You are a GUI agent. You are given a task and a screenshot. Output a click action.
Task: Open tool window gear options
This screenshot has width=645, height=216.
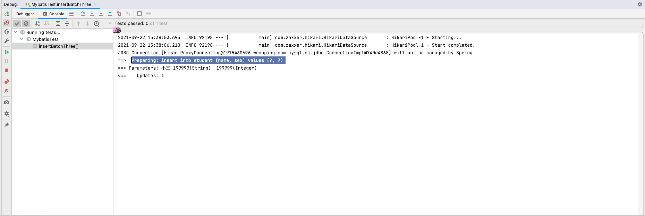[639, 4]
